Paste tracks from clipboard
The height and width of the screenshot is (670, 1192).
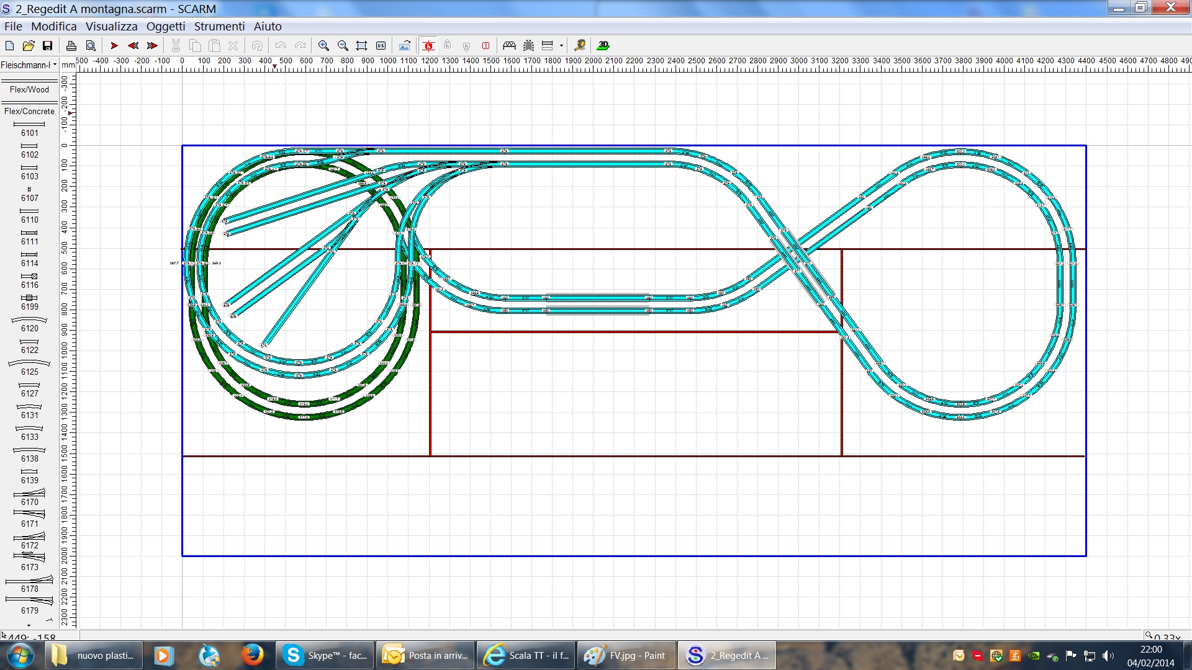214,46
